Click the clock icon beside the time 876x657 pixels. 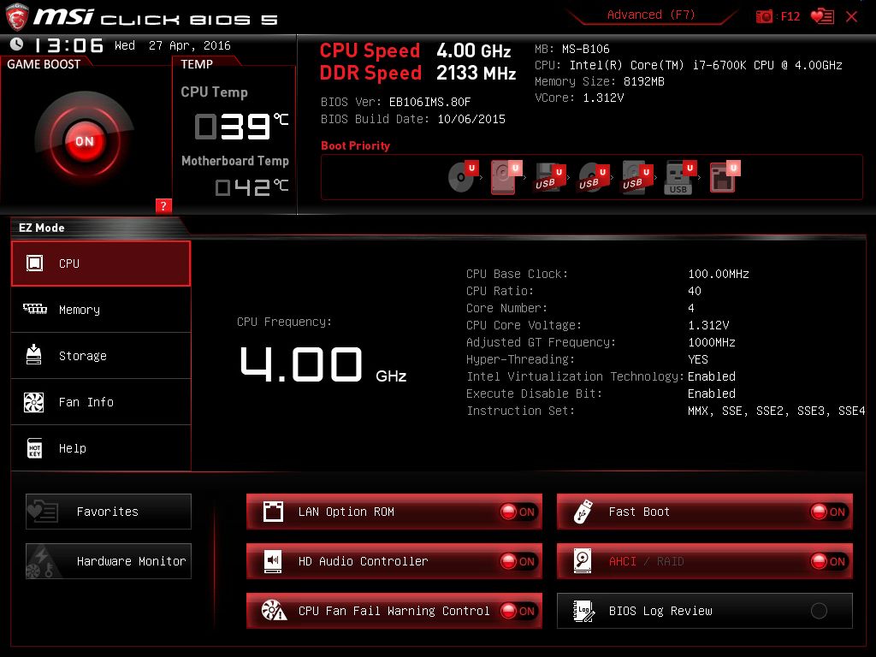click(17, 44)
